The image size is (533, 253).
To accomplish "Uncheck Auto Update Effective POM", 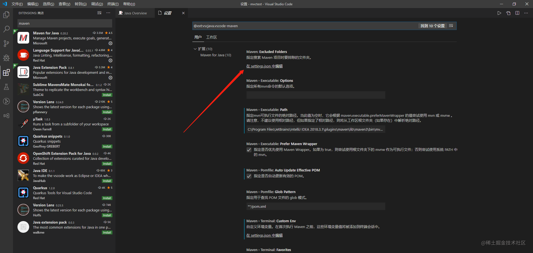I will pos(249,176).
